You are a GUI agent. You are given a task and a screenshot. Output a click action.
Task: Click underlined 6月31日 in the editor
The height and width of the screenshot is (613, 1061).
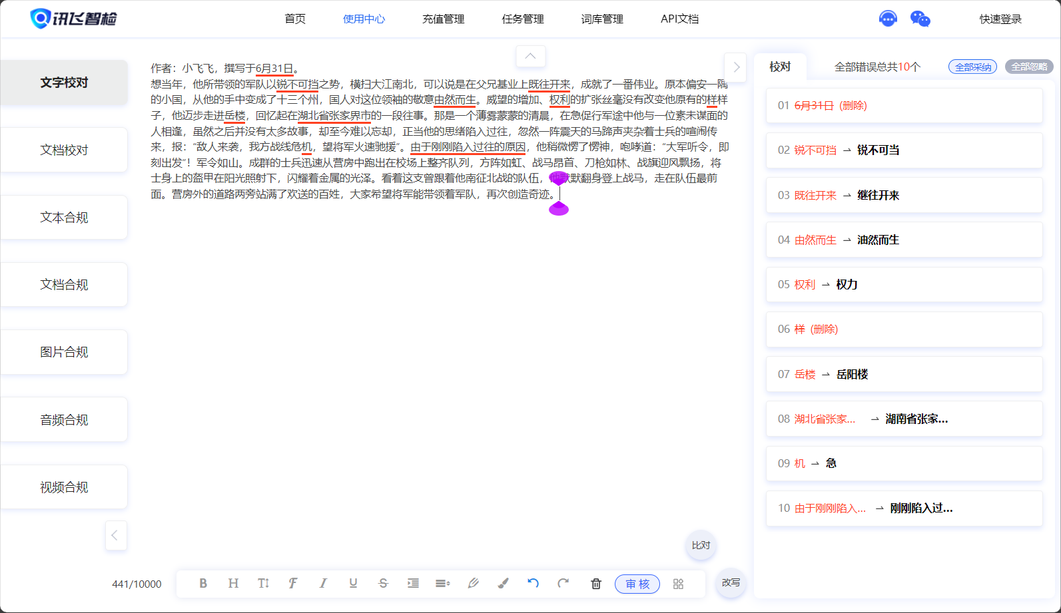[x=274, y=69]
